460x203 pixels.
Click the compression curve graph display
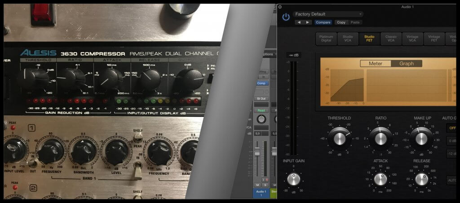[347, 85]
